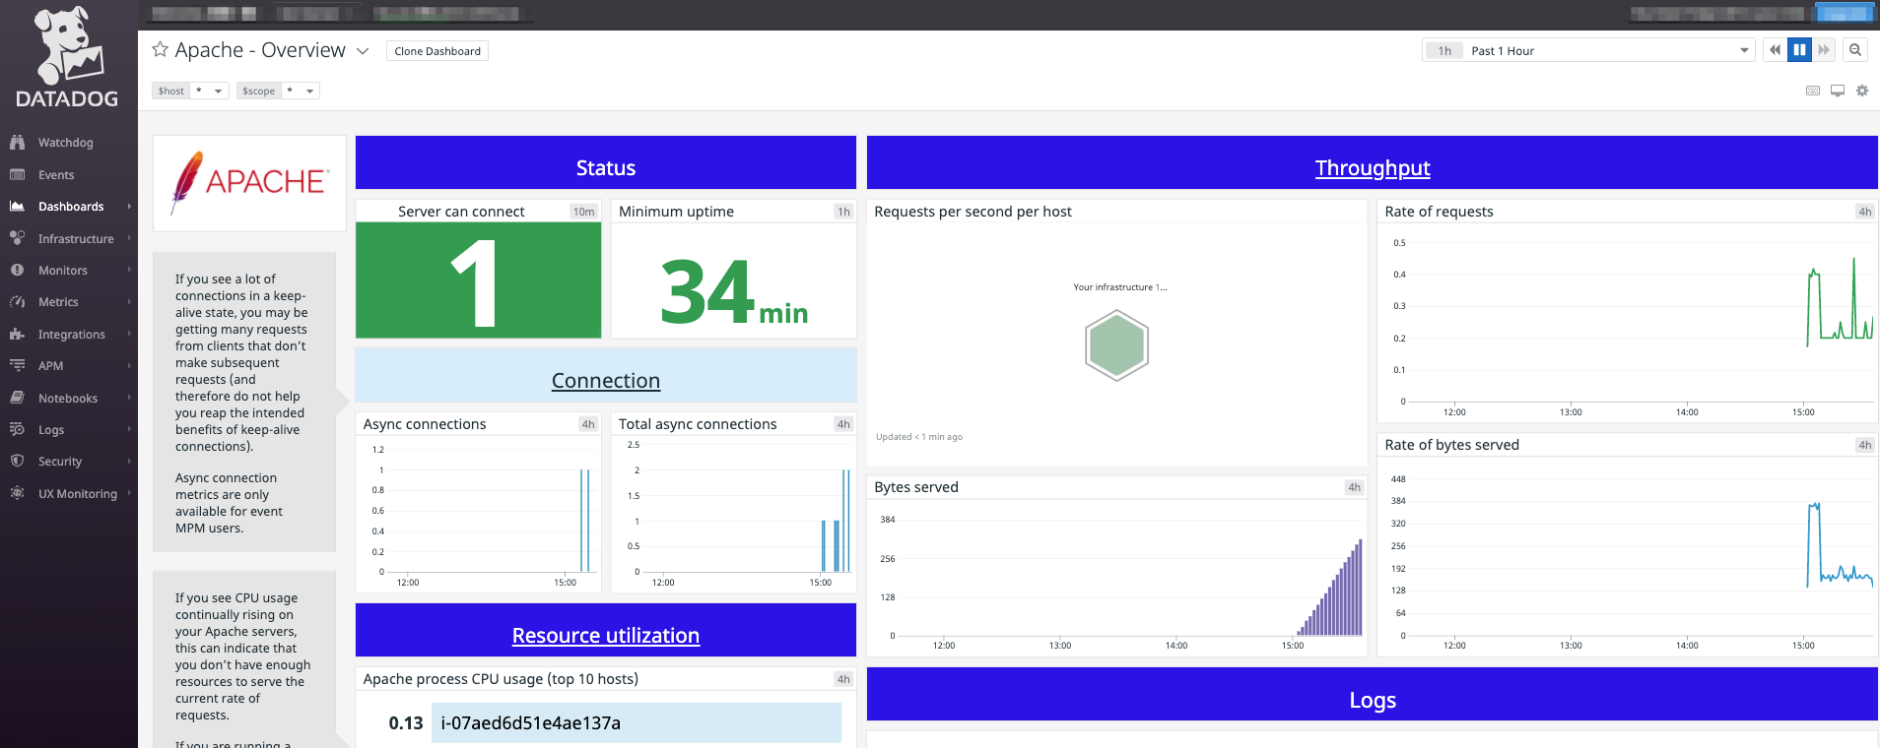Expand the Infrastructure submenu arrow
This screenshot has height=748, width=1880.
click(x=129, y=238)
